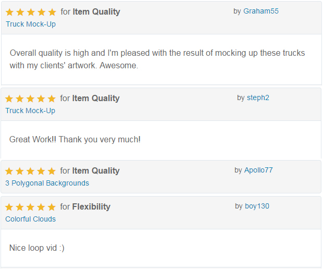Screen dimensions: 323x269
Task: Click second star in boy130's review
Action: click(20, 207)
